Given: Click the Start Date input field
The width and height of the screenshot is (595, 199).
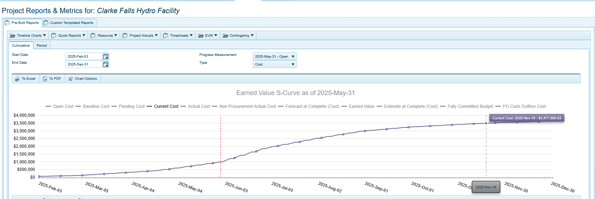Looking at the screenshot, I should click(84, 57).
